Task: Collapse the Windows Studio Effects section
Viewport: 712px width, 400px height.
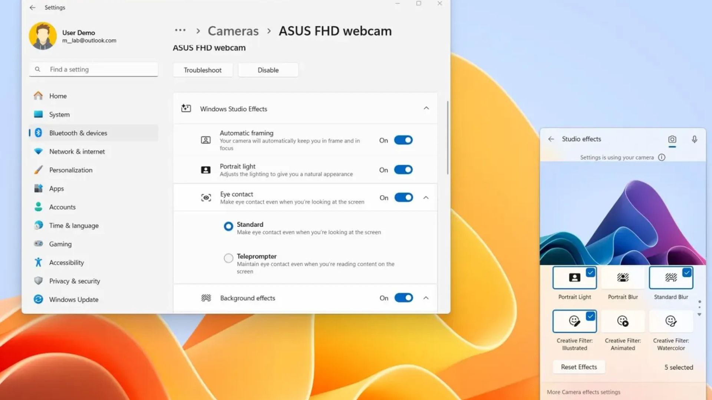Action: (426, 109)
